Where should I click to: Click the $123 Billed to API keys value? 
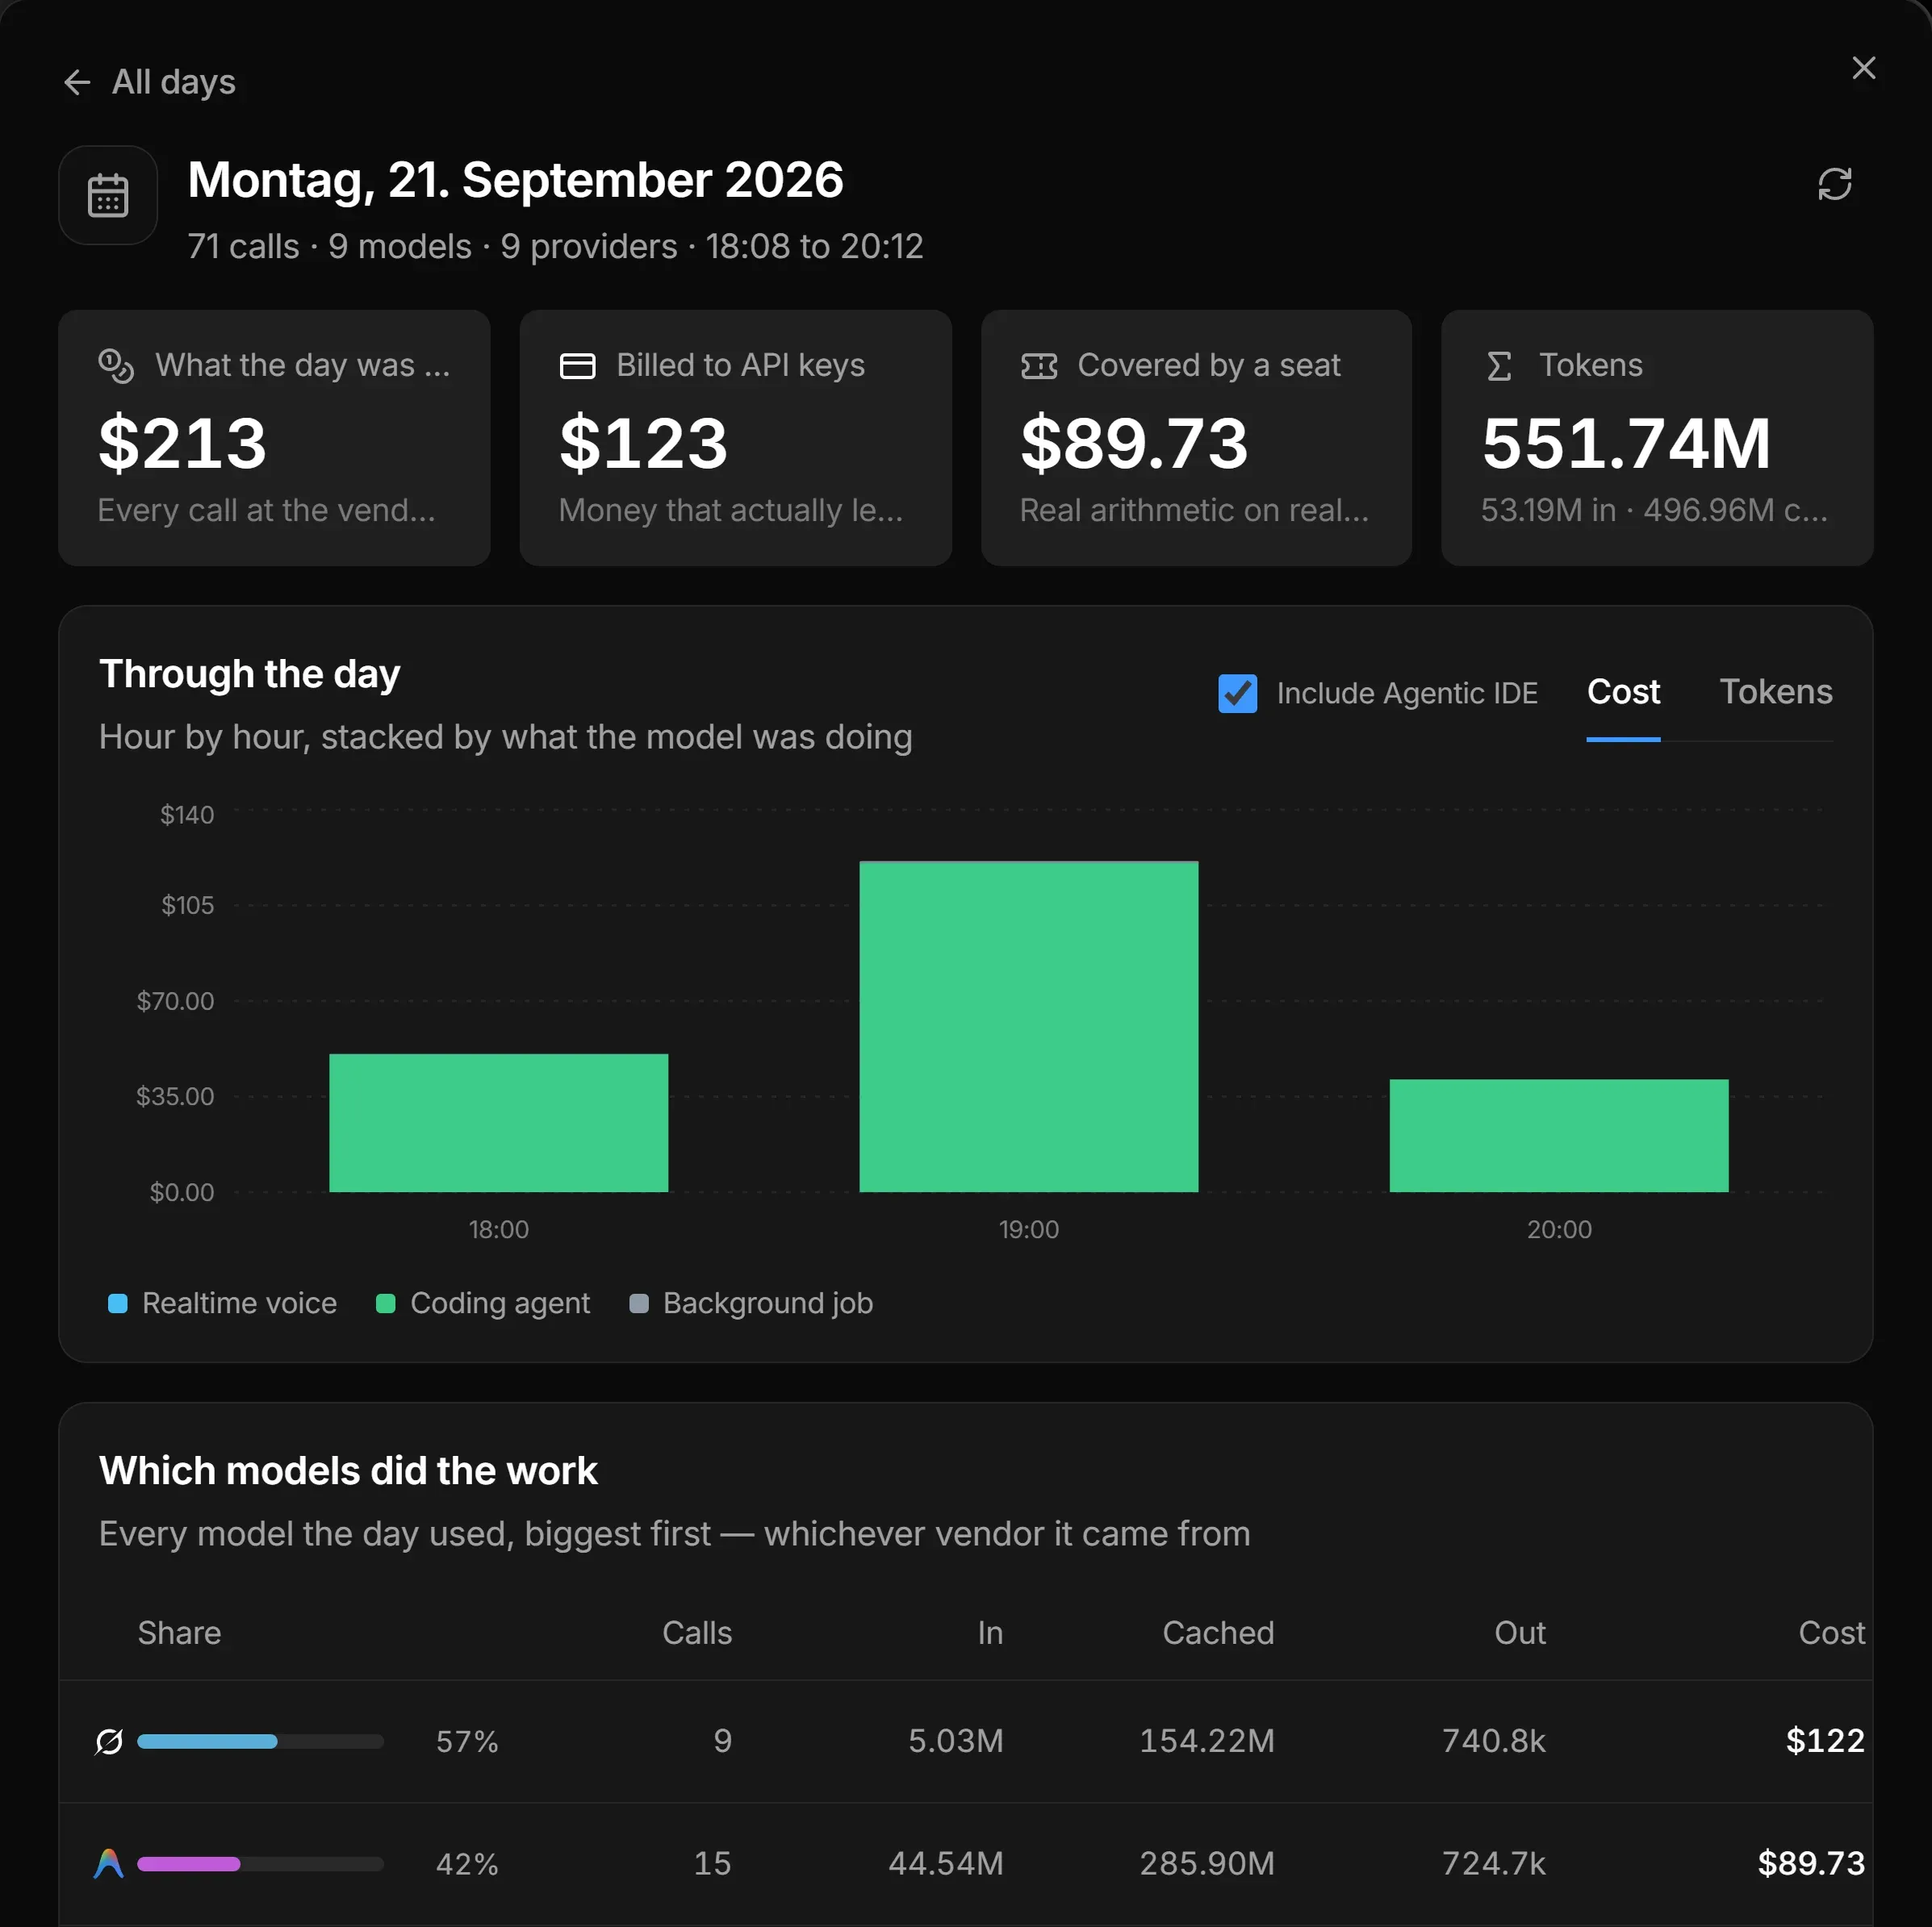[x=644, y=443]
